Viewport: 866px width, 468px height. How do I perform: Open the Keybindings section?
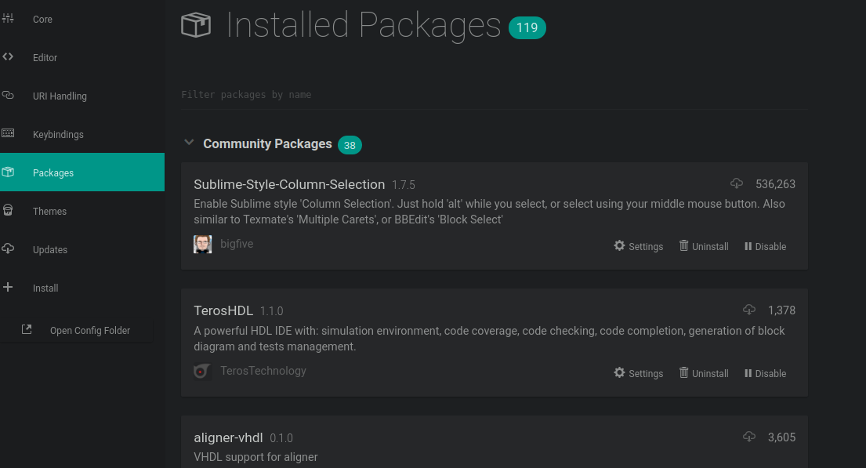click(82, 134)
